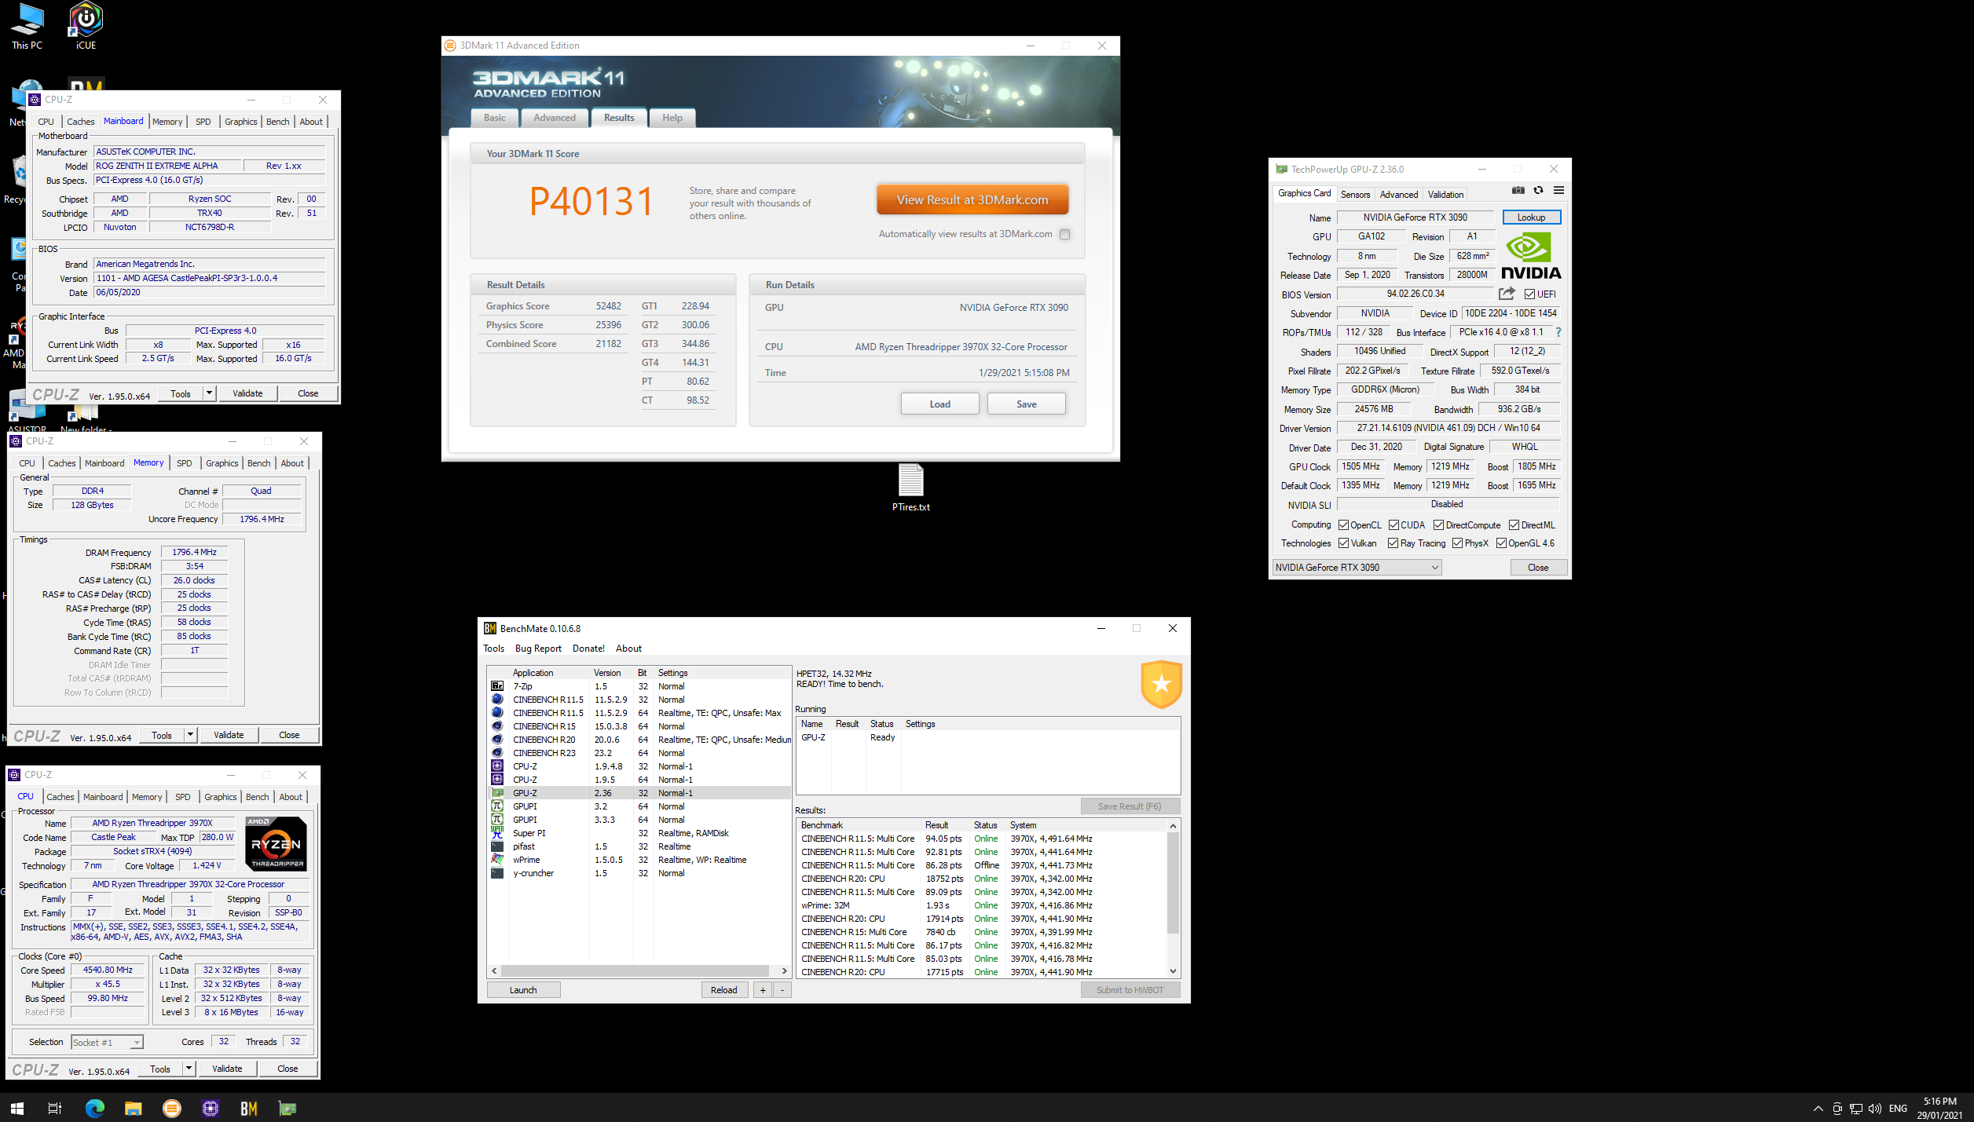Select the GPU-Z 2.36 row in BenchMate
This screenshot has width=1974, height=1122.
(639, 793)
